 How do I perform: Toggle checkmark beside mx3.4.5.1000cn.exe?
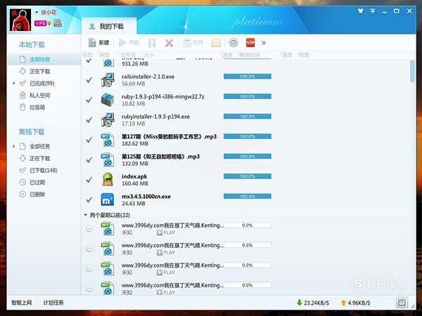[89, 199]
